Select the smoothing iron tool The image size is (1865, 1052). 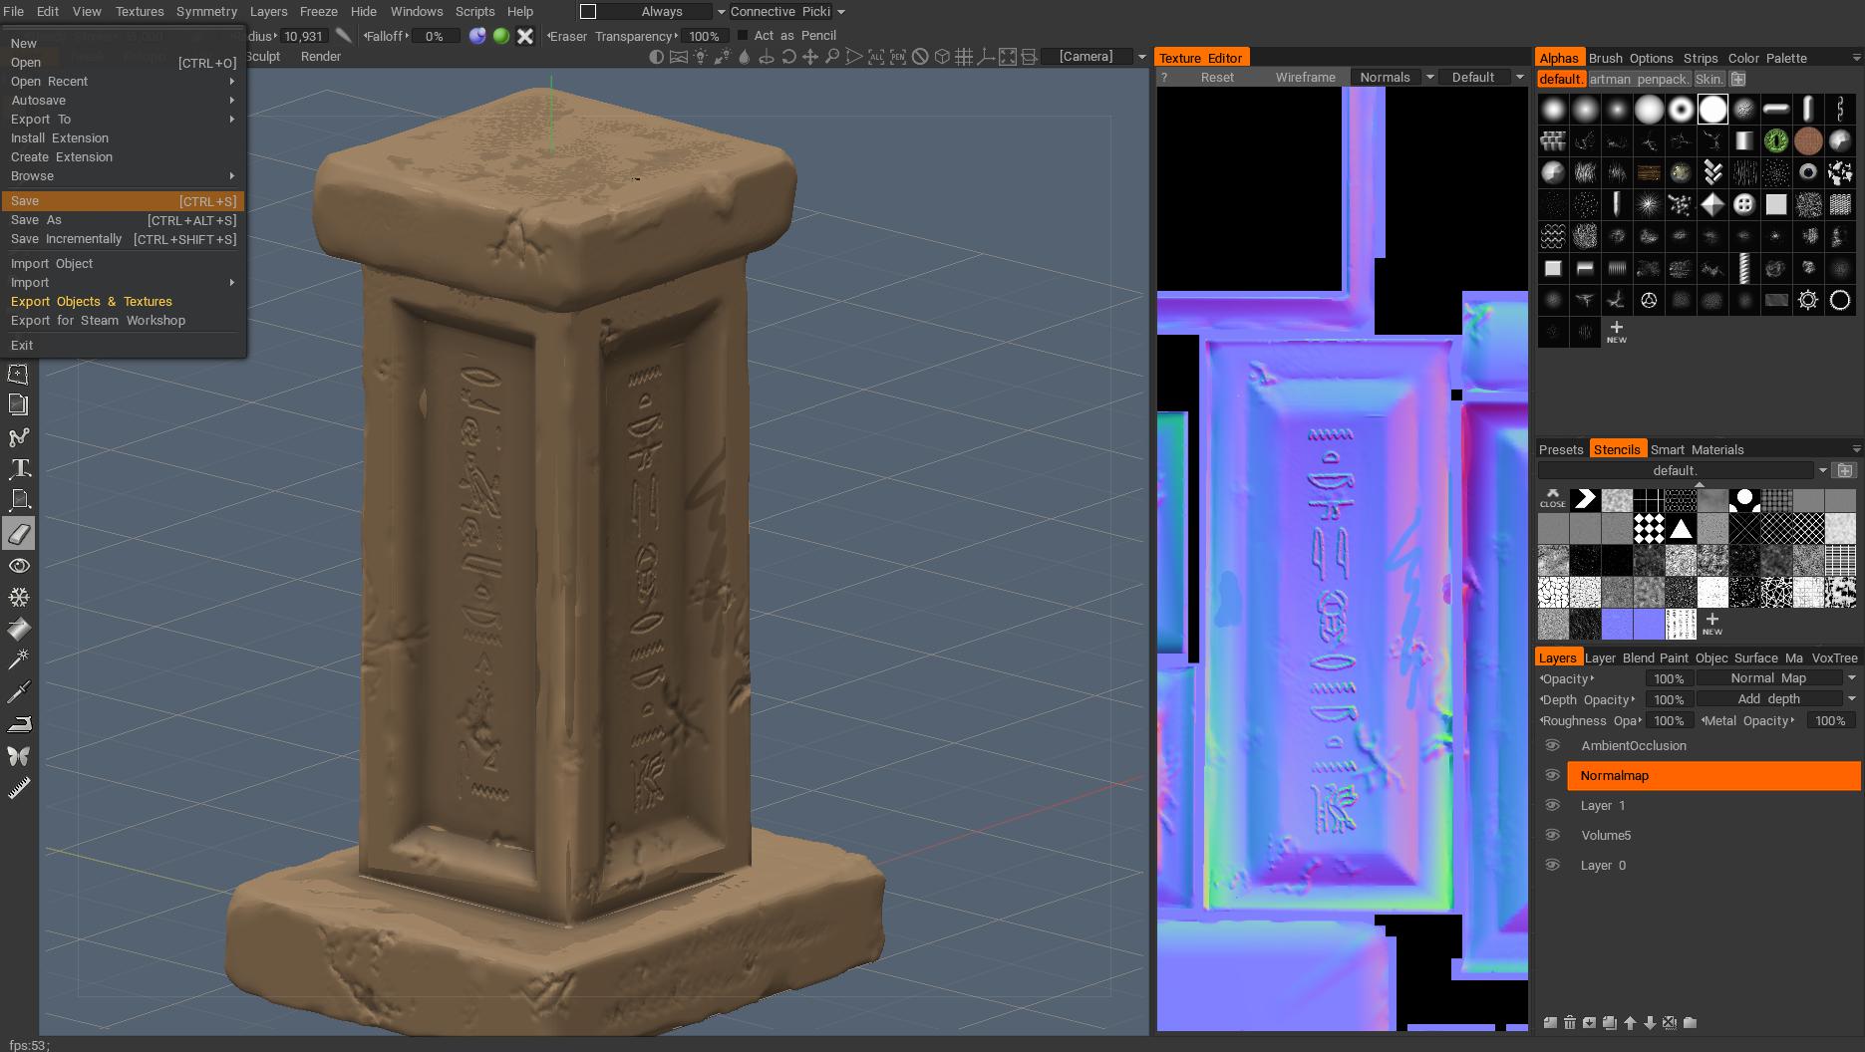point(19,724)
